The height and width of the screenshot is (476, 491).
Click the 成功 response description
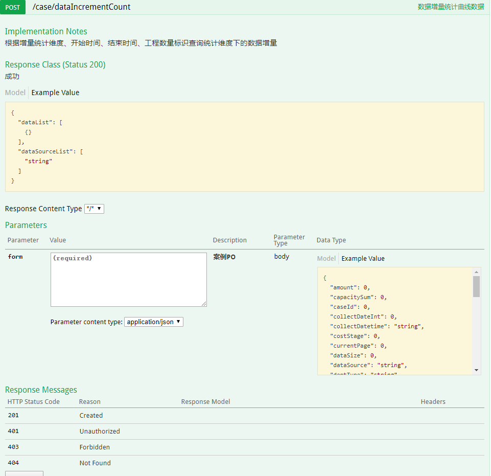pos(12,76)
